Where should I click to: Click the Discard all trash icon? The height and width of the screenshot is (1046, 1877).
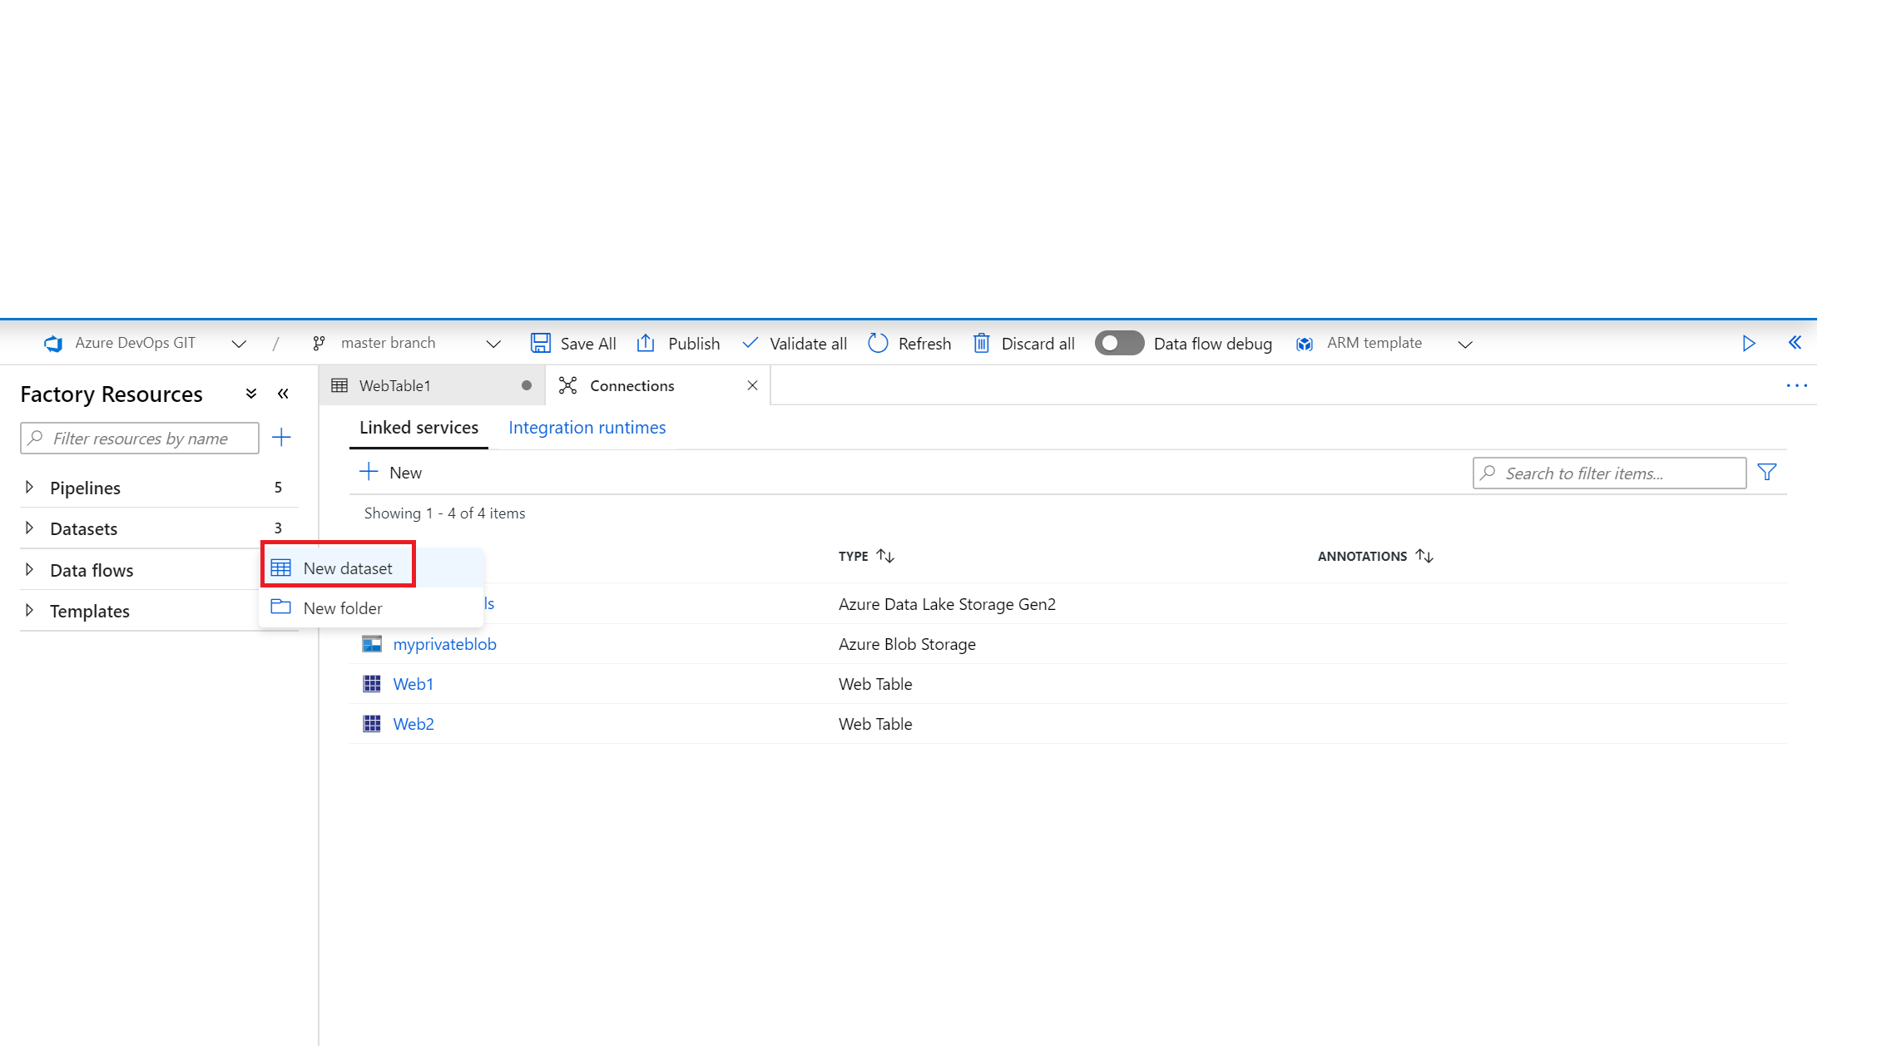point(982,343)
